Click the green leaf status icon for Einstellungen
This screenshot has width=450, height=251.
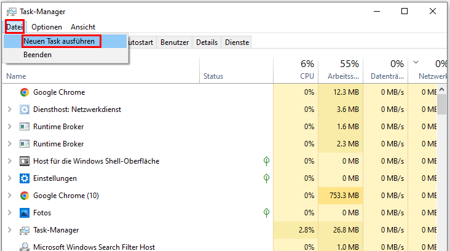pyautogui.click(x=266, y=178)
